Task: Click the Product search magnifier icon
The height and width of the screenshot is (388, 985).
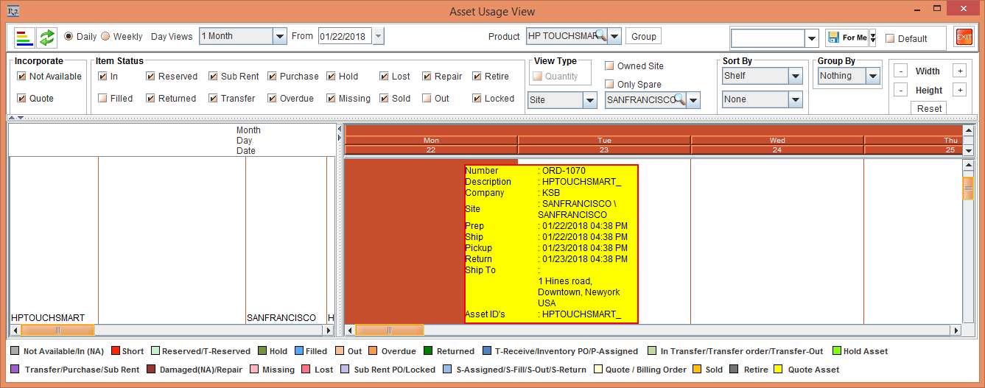Action: pos(601,36)
